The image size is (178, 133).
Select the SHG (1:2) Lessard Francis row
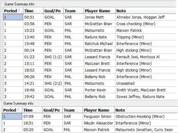tap(89, 57)
